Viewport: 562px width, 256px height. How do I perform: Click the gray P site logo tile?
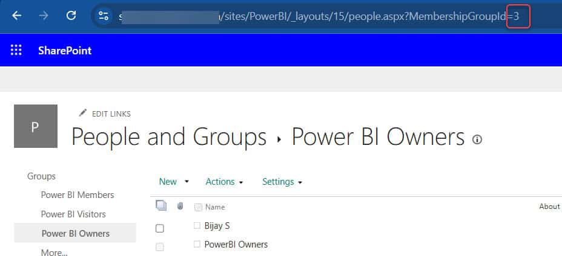(x=36, y=126)
